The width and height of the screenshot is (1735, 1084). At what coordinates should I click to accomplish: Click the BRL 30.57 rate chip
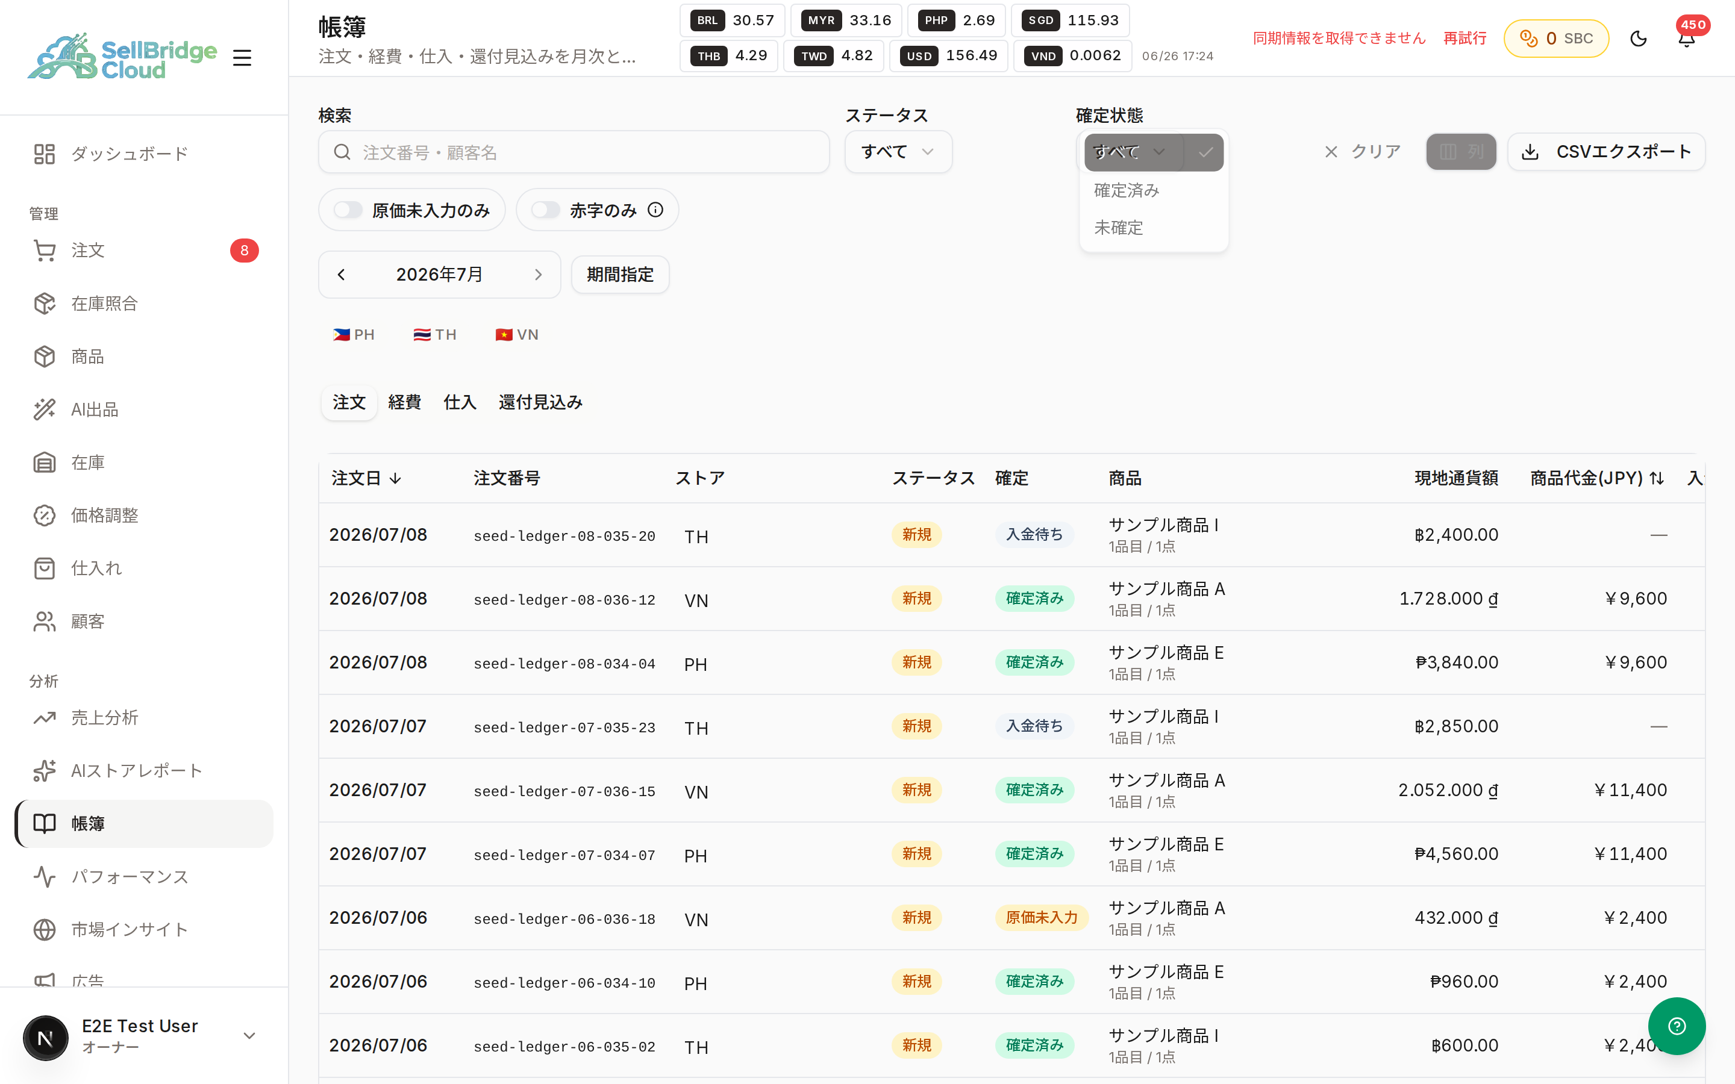(x=732, y=20)
